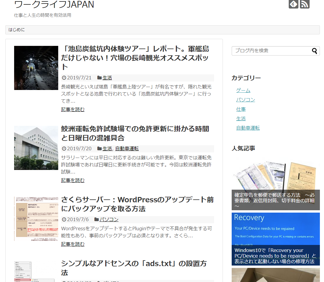Open 生活 category under 2019/7/20 post
This screenshot has width=324, height=282.
pos(107,148)
